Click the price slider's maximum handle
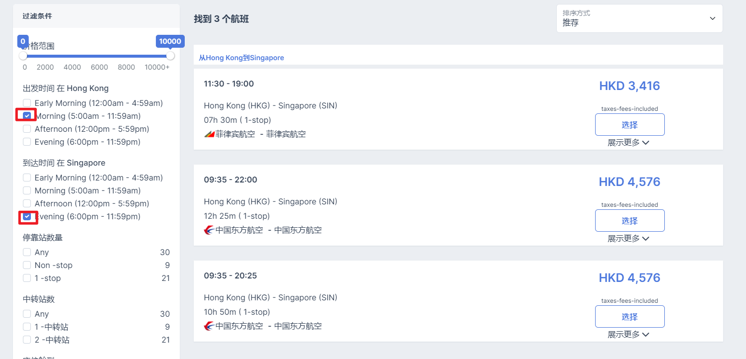Screen dimensions: 746x359 pos(170,56)
